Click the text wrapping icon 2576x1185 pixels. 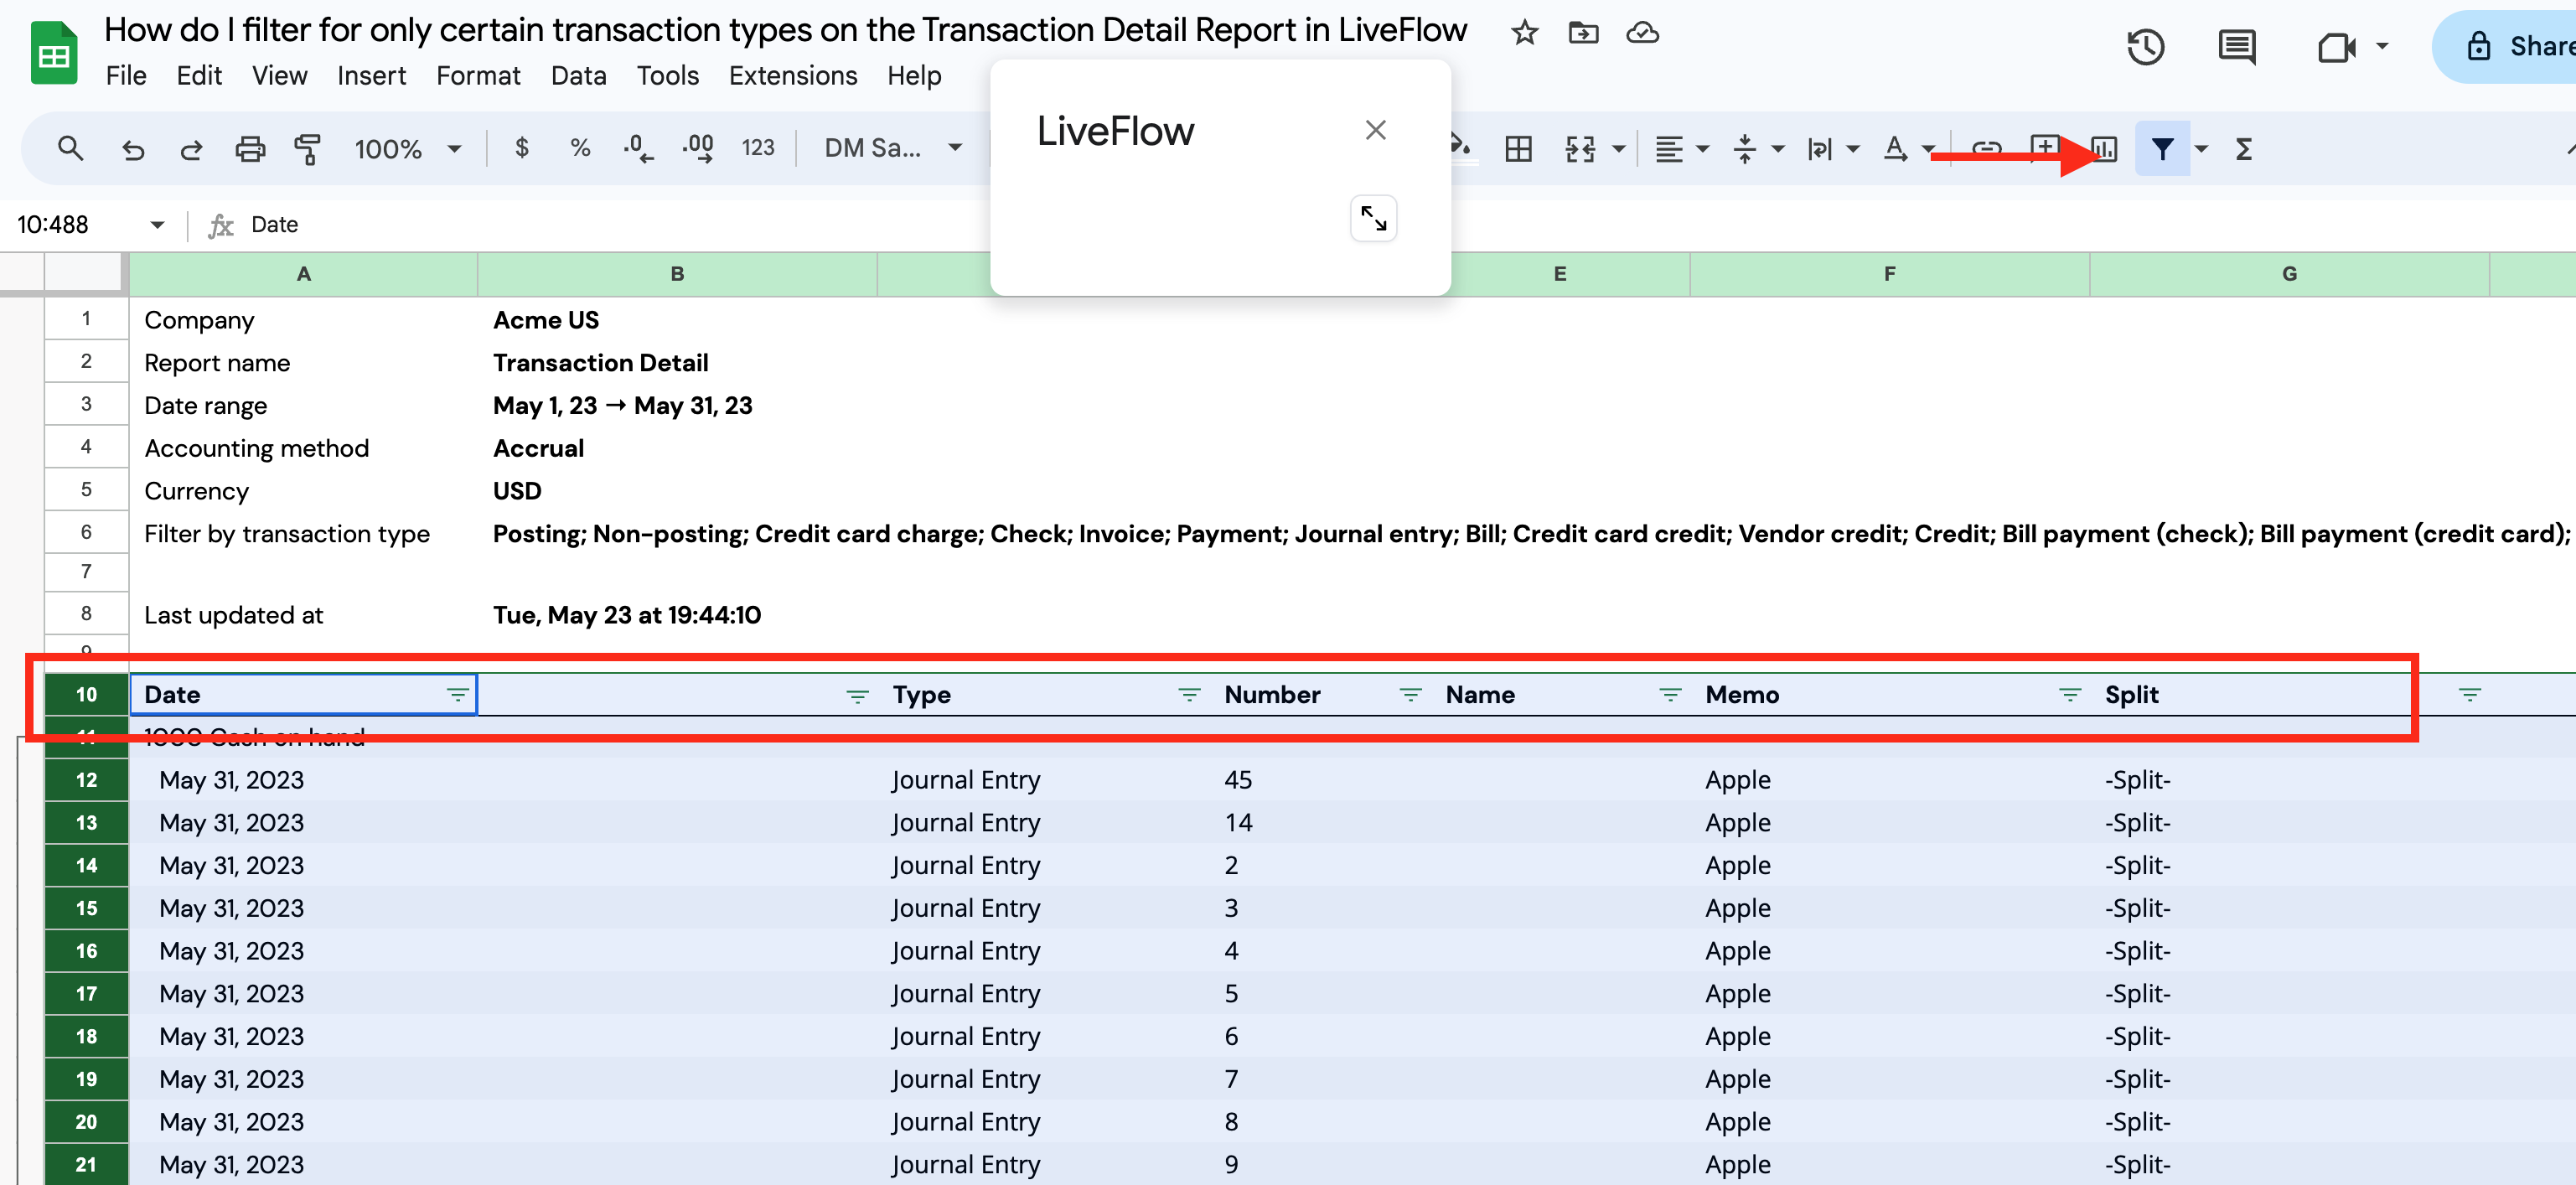pyautogui.click(x=1820, y=149)
